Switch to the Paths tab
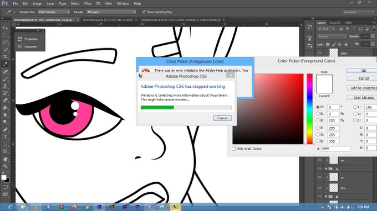 coord(348,23)
